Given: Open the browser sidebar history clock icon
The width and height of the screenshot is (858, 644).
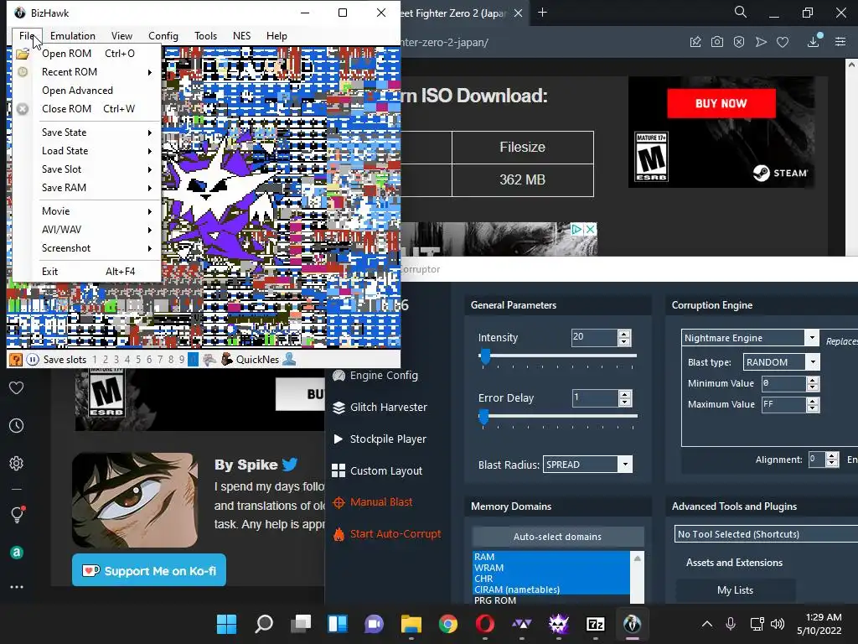Looking at the screenshot, I should (17, 425).
